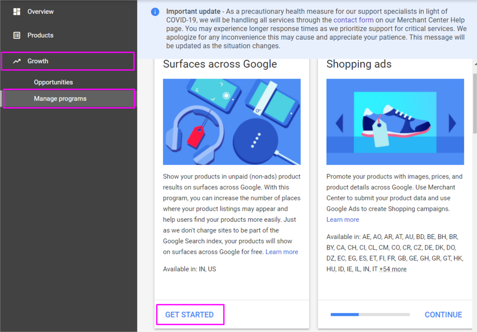Click the Growth trend arrow icon

17,61
